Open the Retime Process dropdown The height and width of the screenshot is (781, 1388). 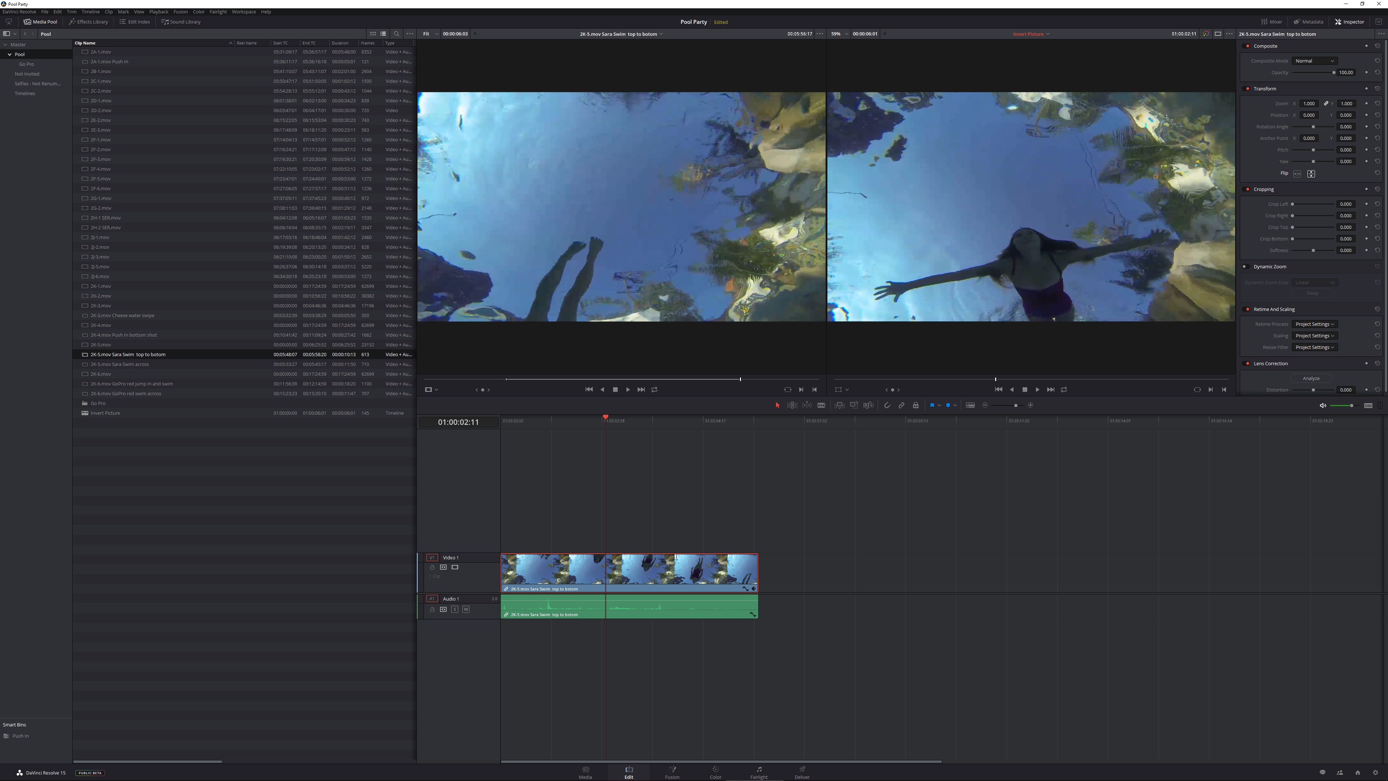coord(1314,324)
